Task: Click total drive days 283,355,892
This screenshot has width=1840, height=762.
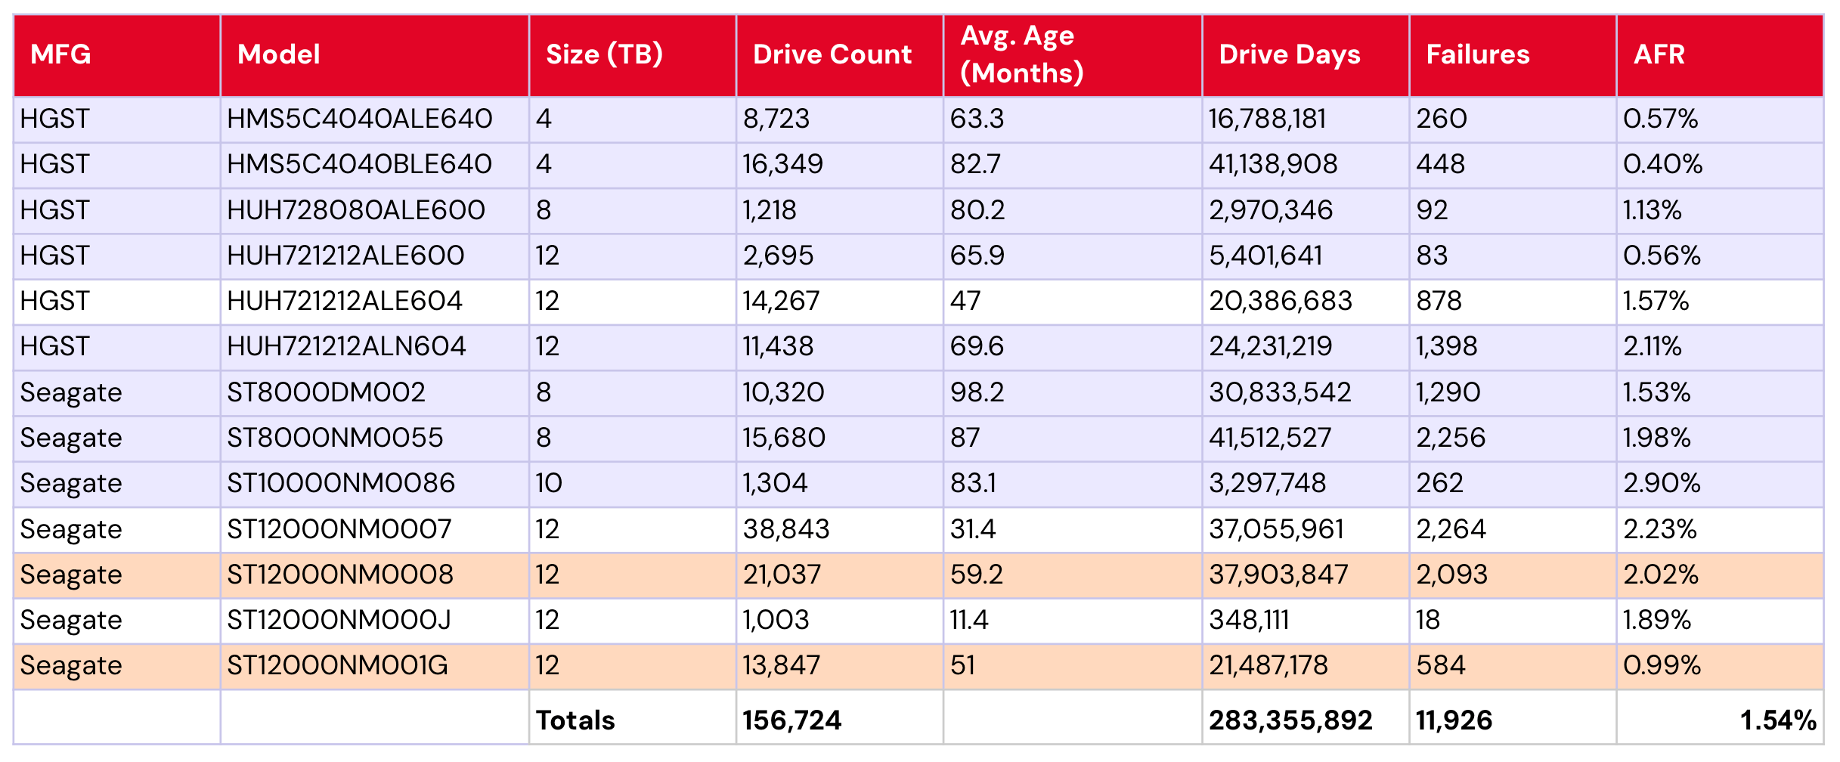Action: 1290,720
